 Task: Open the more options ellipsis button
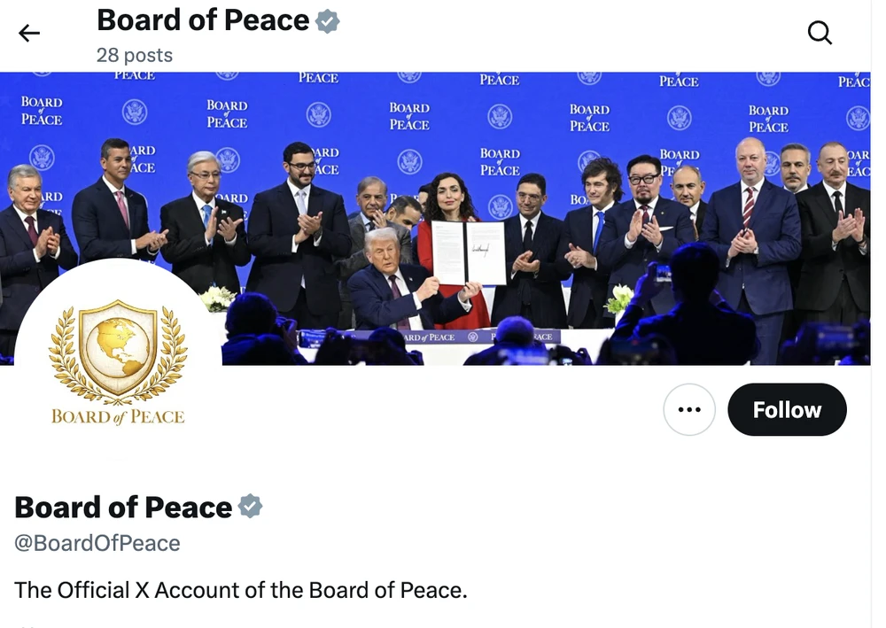(x=688, y=409)
